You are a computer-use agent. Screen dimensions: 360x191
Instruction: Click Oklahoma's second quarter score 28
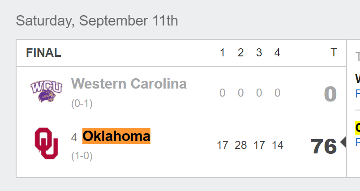click(240, 145)
